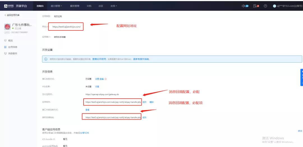
Task: Open the 服务管理 menu item
Action: coord(75,6)
